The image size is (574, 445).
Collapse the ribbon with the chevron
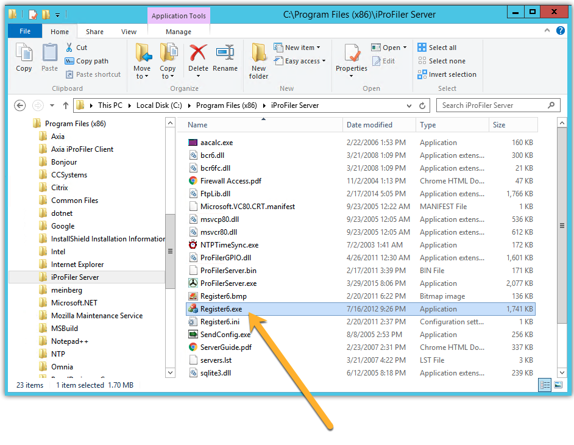(x=547, y=30)
